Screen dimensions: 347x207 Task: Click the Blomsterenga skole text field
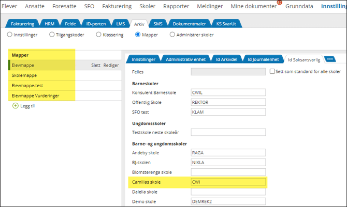click(x=228, y=172)
